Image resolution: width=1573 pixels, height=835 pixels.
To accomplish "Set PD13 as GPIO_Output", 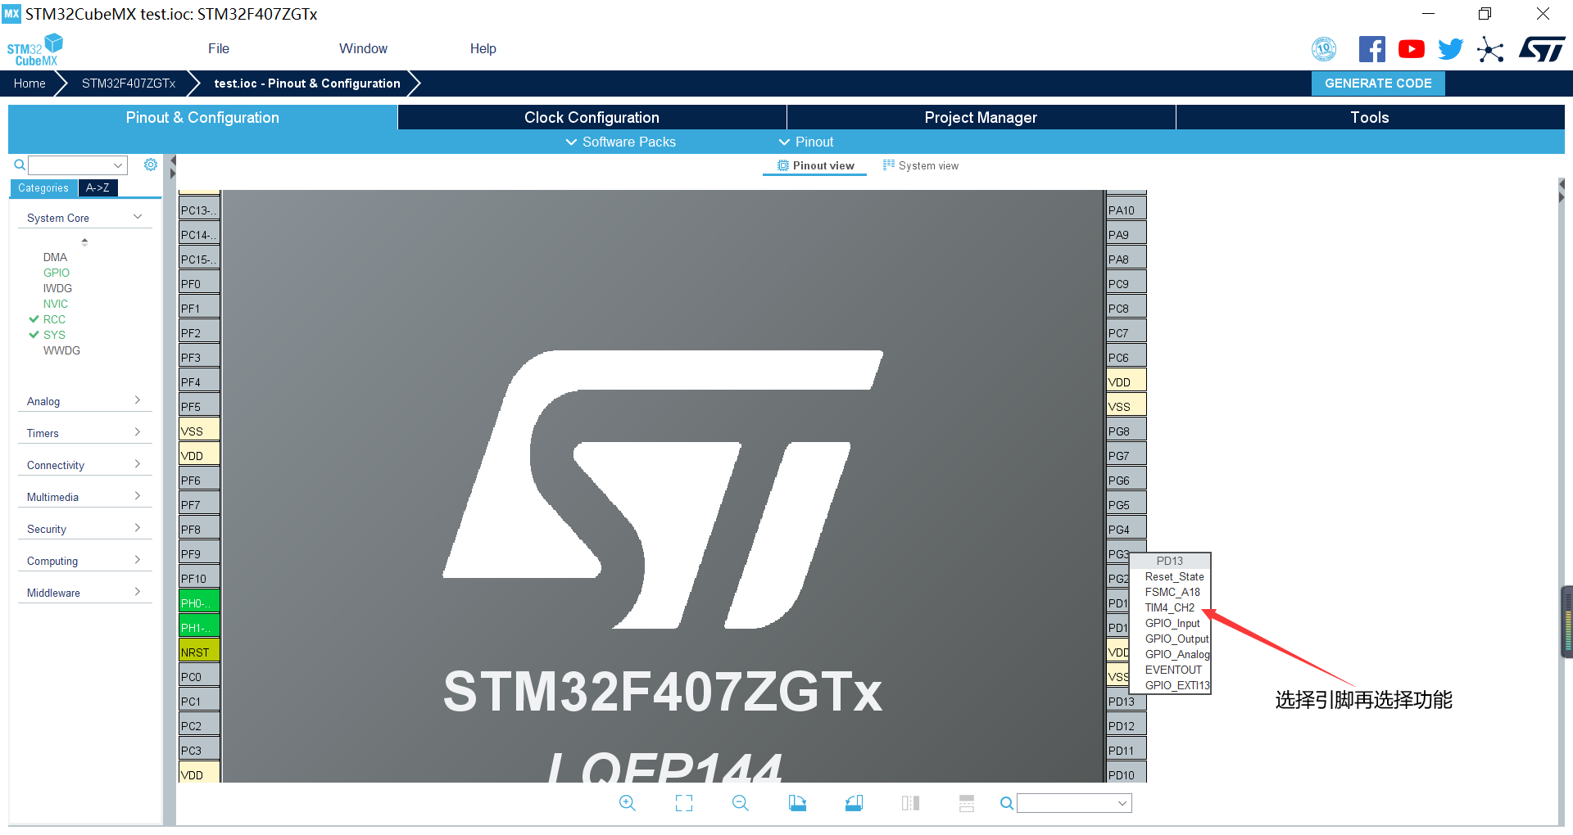I will [1176, 639].
